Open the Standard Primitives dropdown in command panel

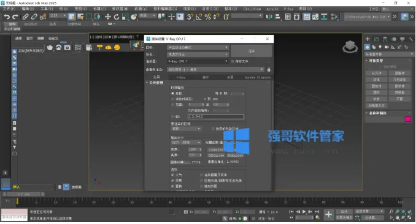click(x=389, y=54)
